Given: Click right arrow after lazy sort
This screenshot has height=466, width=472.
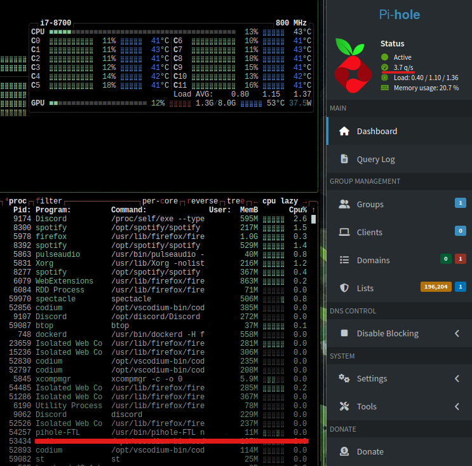Looking at the screenshot, I should (305, 202).
